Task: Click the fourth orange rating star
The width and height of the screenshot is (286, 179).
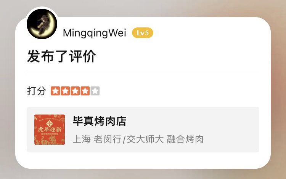Action: click(x=85, y=91)
